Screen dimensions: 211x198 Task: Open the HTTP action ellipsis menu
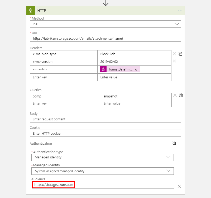(180, 11)
